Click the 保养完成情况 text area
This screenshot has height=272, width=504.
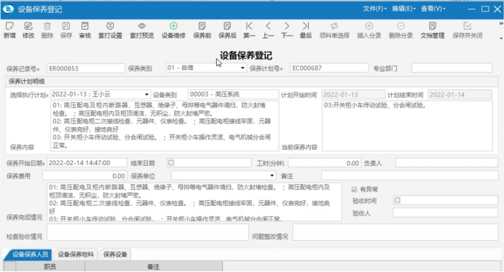coord(194,201)
